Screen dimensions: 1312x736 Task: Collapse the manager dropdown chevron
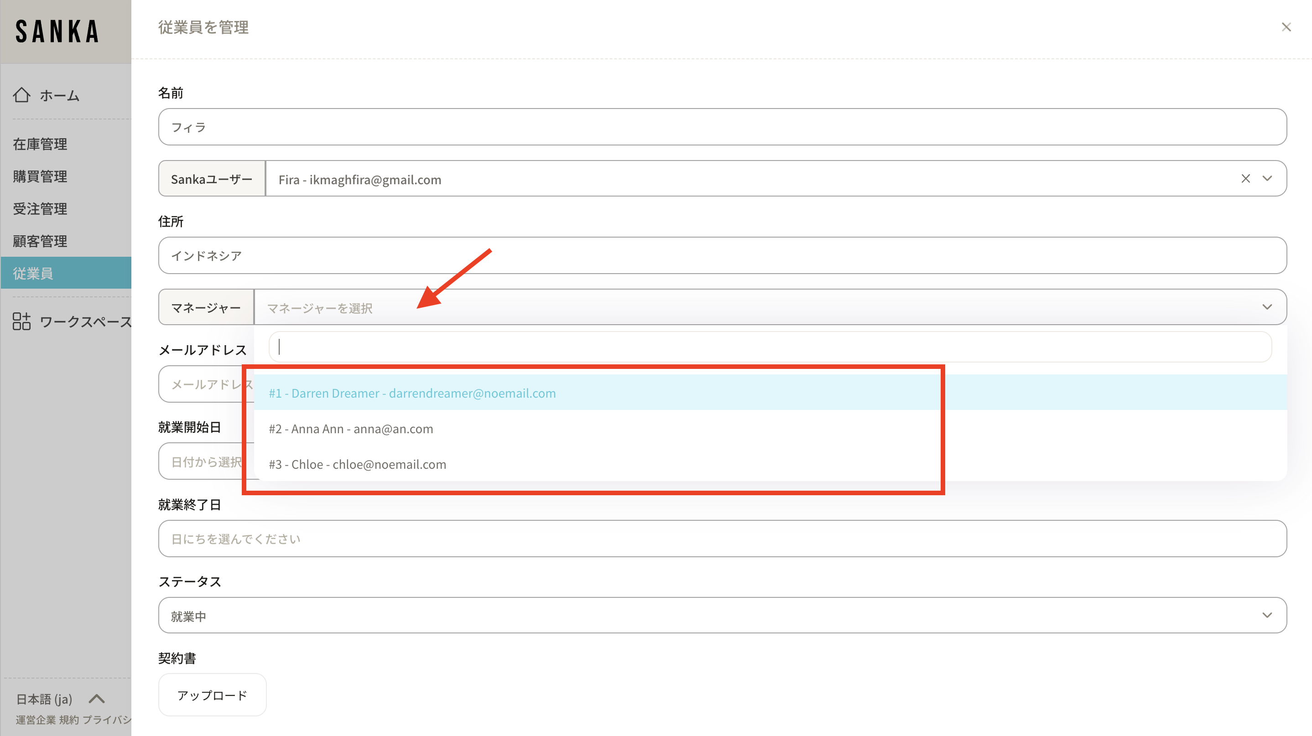coord(1267,307)
